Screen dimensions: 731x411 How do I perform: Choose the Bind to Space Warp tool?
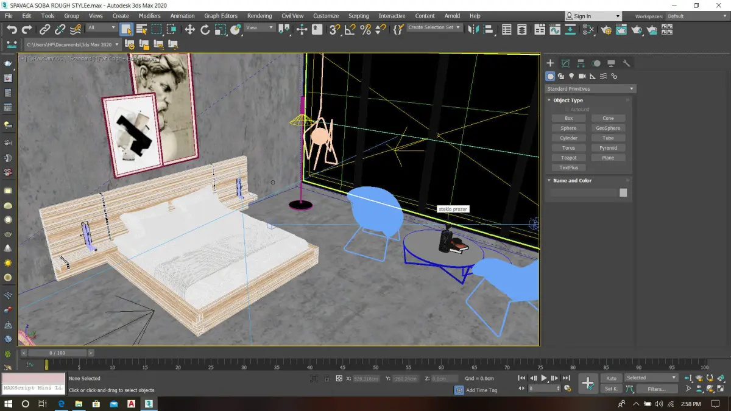tap(76, 29)
